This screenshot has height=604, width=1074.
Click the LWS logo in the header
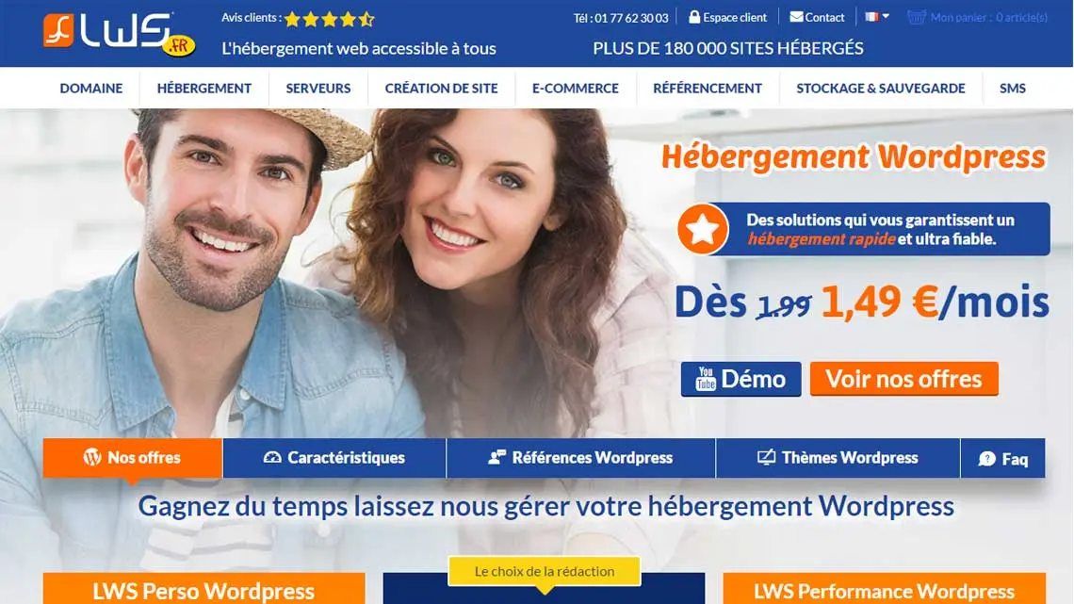click(x=120, y=34)
